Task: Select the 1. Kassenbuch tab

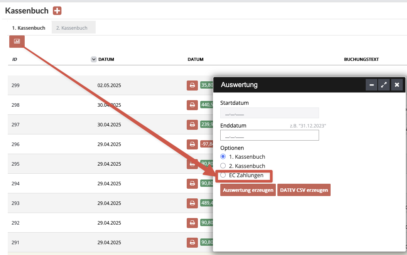Action: [x=29, y=27]
